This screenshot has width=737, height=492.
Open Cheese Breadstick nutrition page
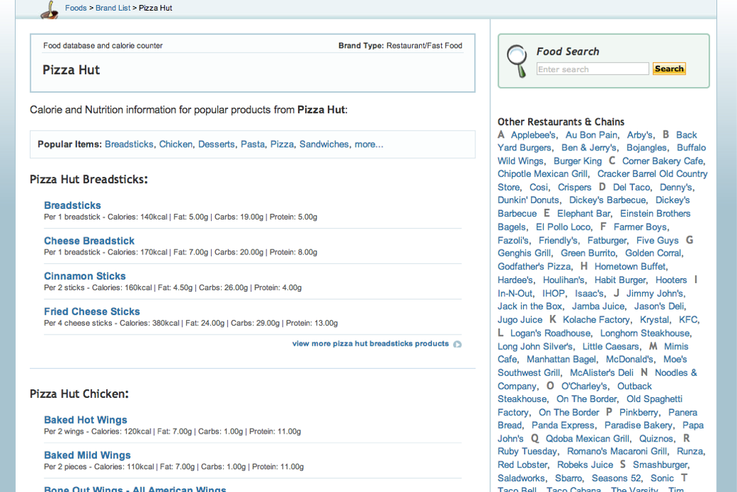(89, 241)
